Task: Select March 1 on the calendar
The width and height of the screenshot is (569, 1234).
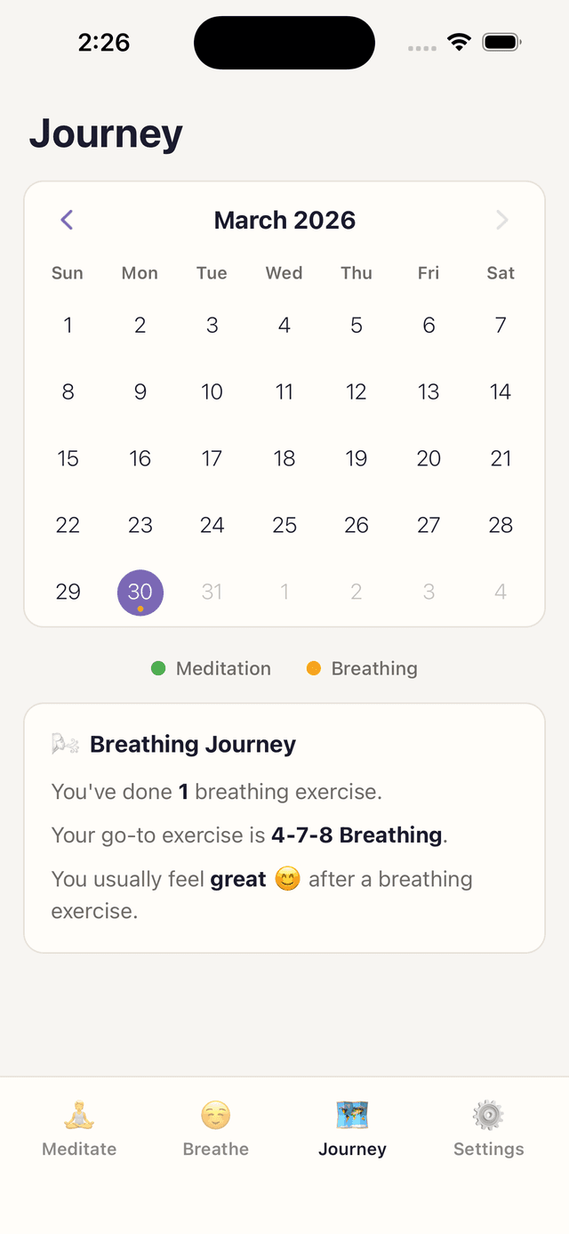Action: point(68,325)
